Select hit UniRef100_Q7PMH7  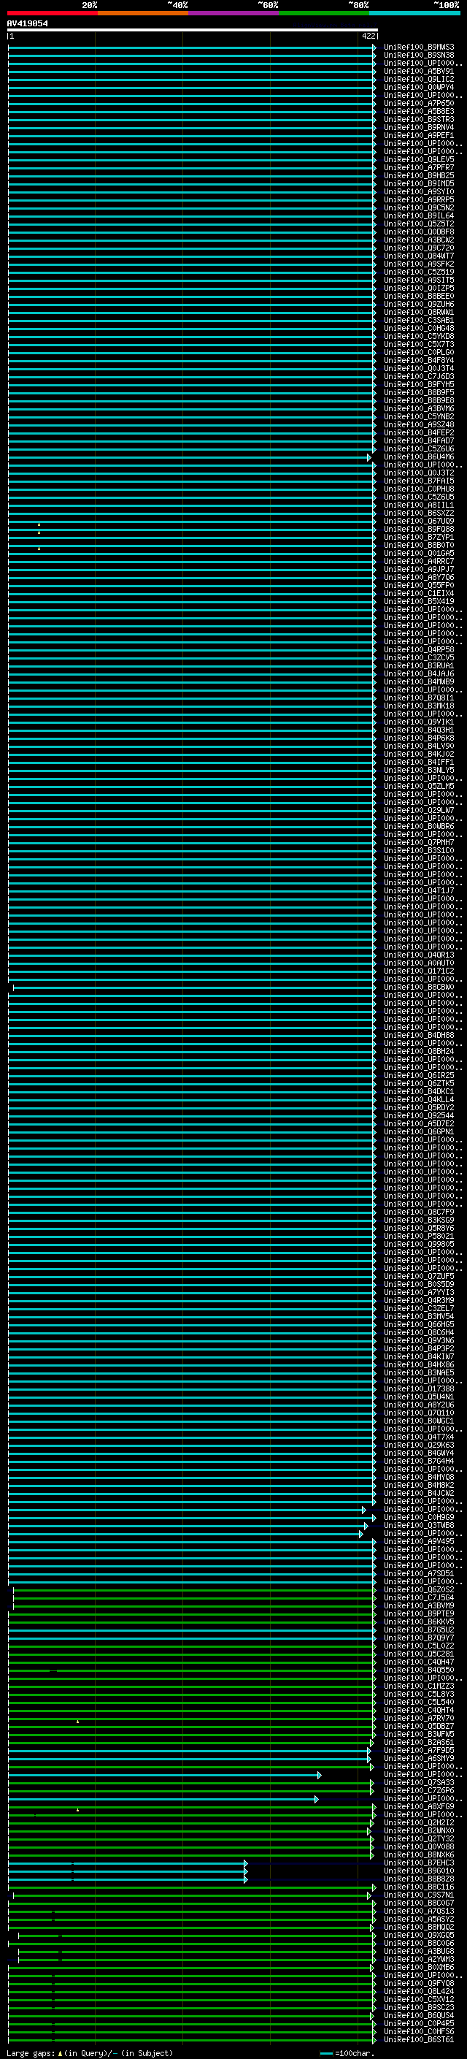(418, 842)
